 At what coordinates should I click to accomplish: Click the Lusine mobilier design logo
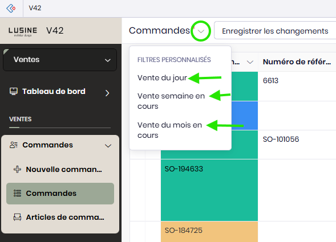[x=23, y=32]
